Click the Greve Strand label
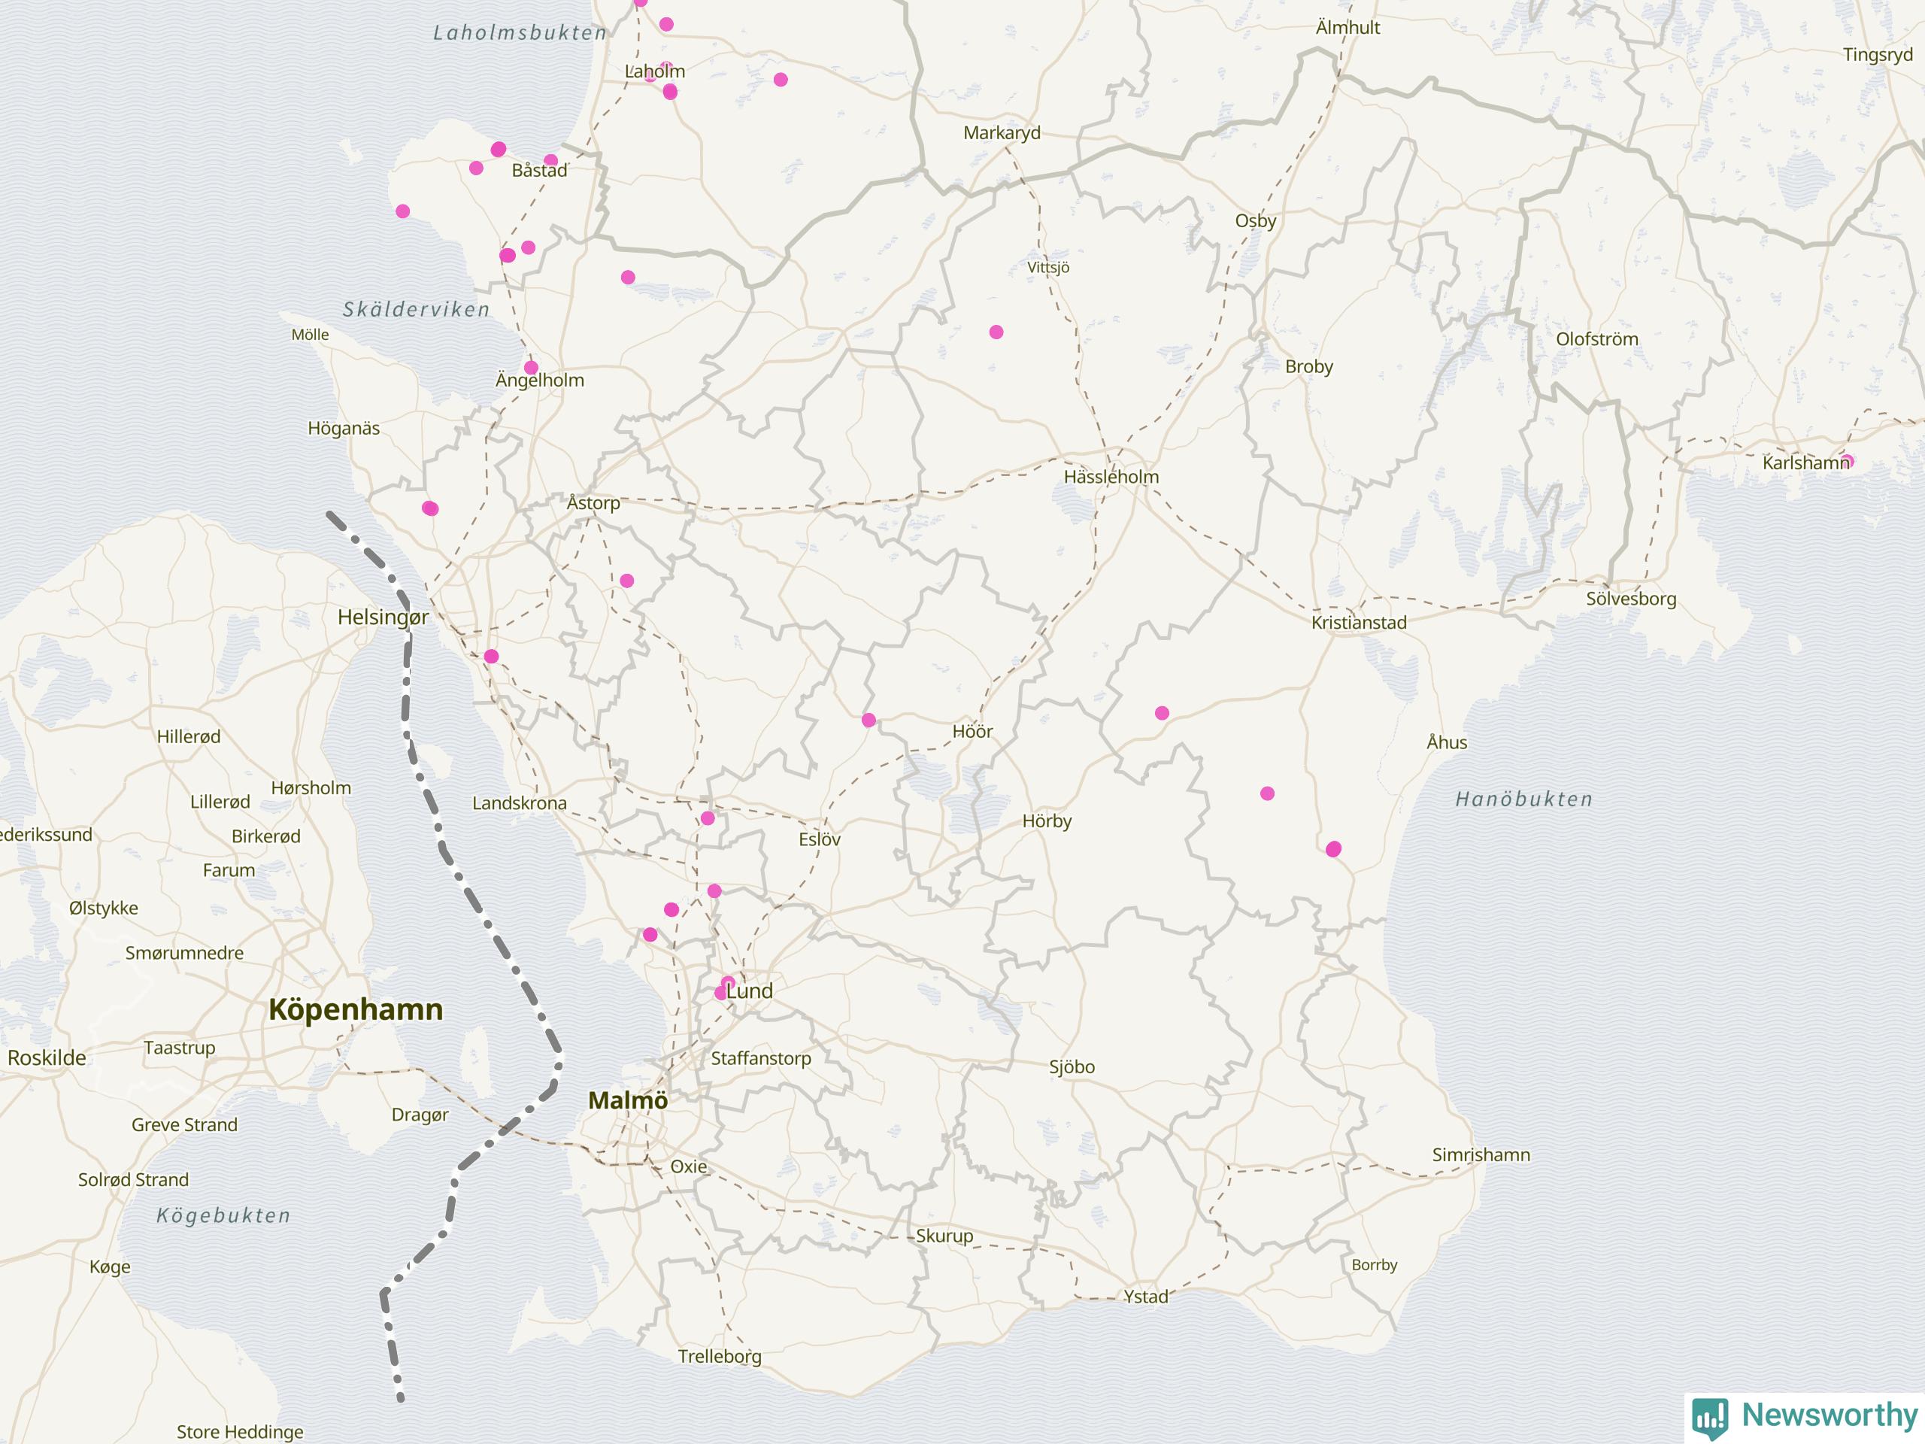This screenshot has height=1444, width=1925. point(183,1124)
